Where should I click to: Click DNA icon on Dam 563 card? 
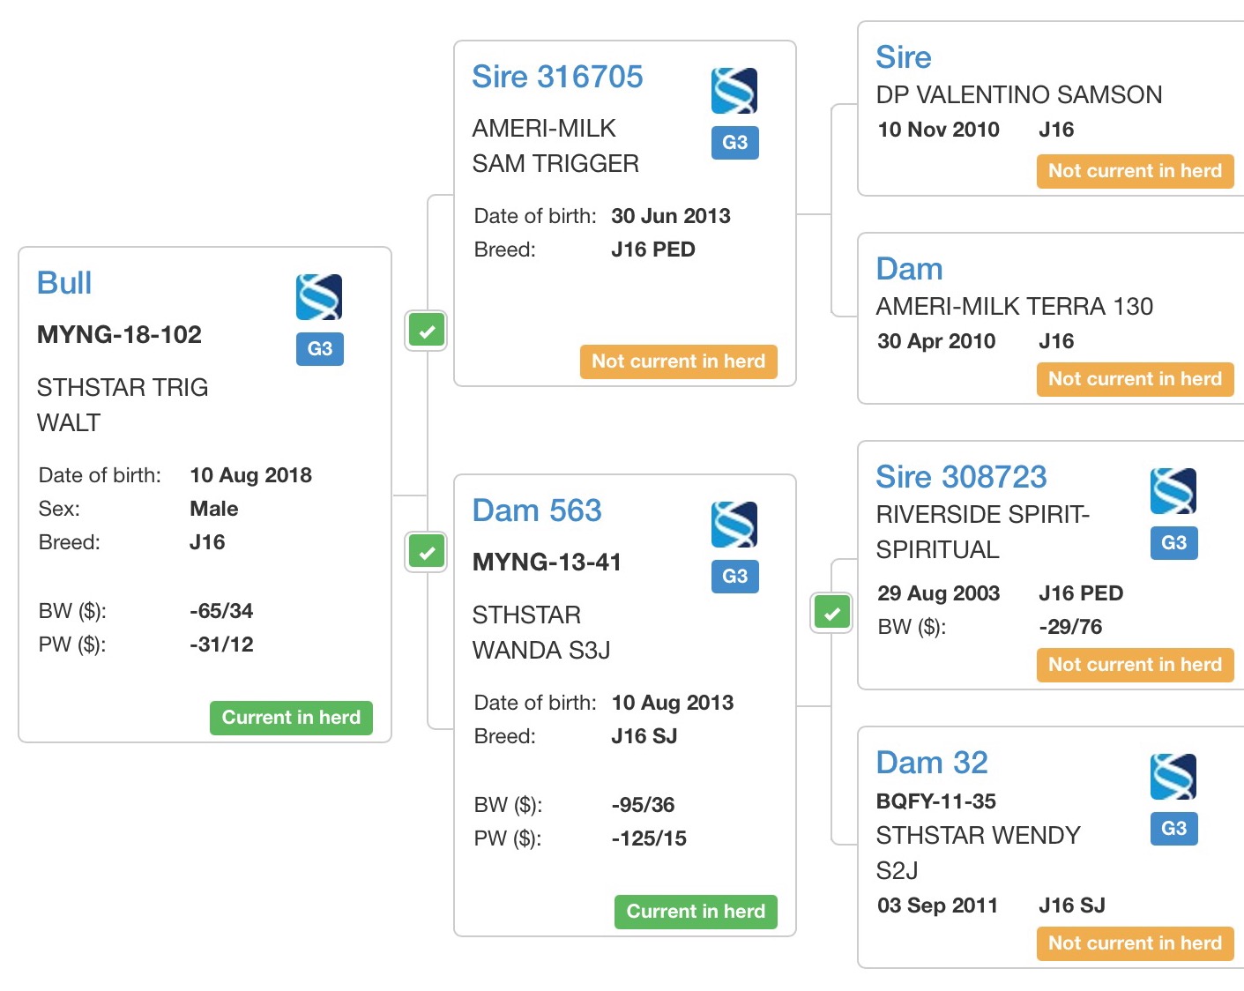pyautogui.click(x=734, y=525)
